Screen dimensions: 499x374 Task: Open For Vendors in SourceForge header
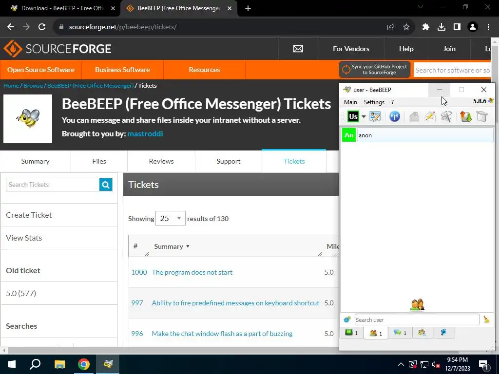click(x=351, y=49)
